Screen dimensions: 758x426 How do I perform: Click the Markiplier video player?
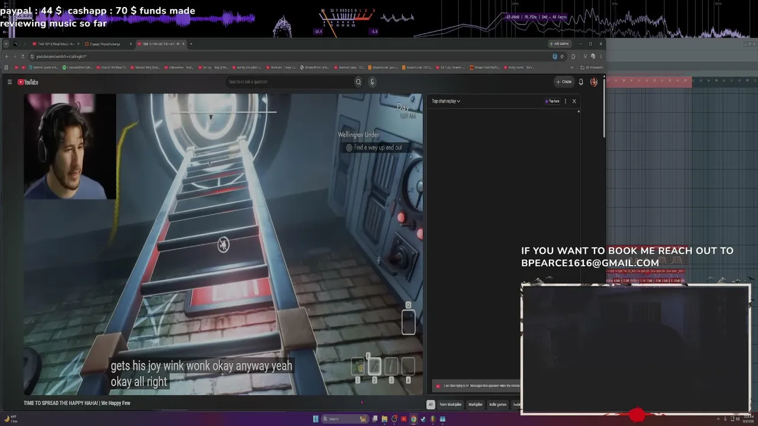pyautogui.click(x=223, y=244)
